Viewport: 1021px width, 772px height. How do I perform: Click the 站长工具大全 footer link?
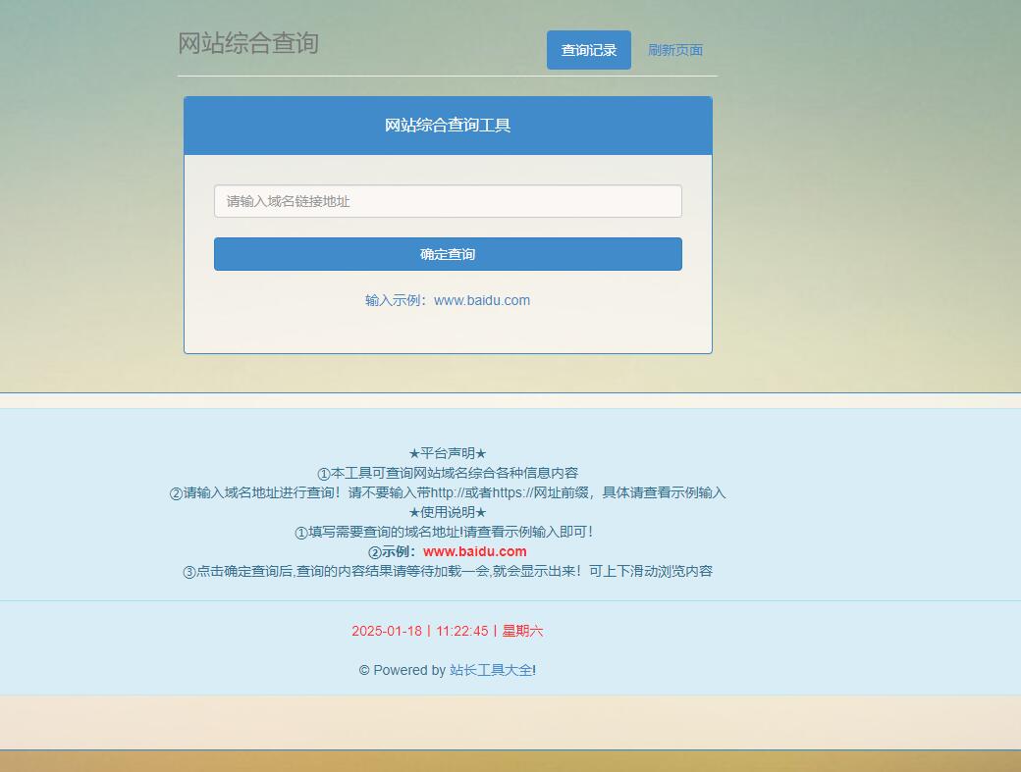point(490,670)
